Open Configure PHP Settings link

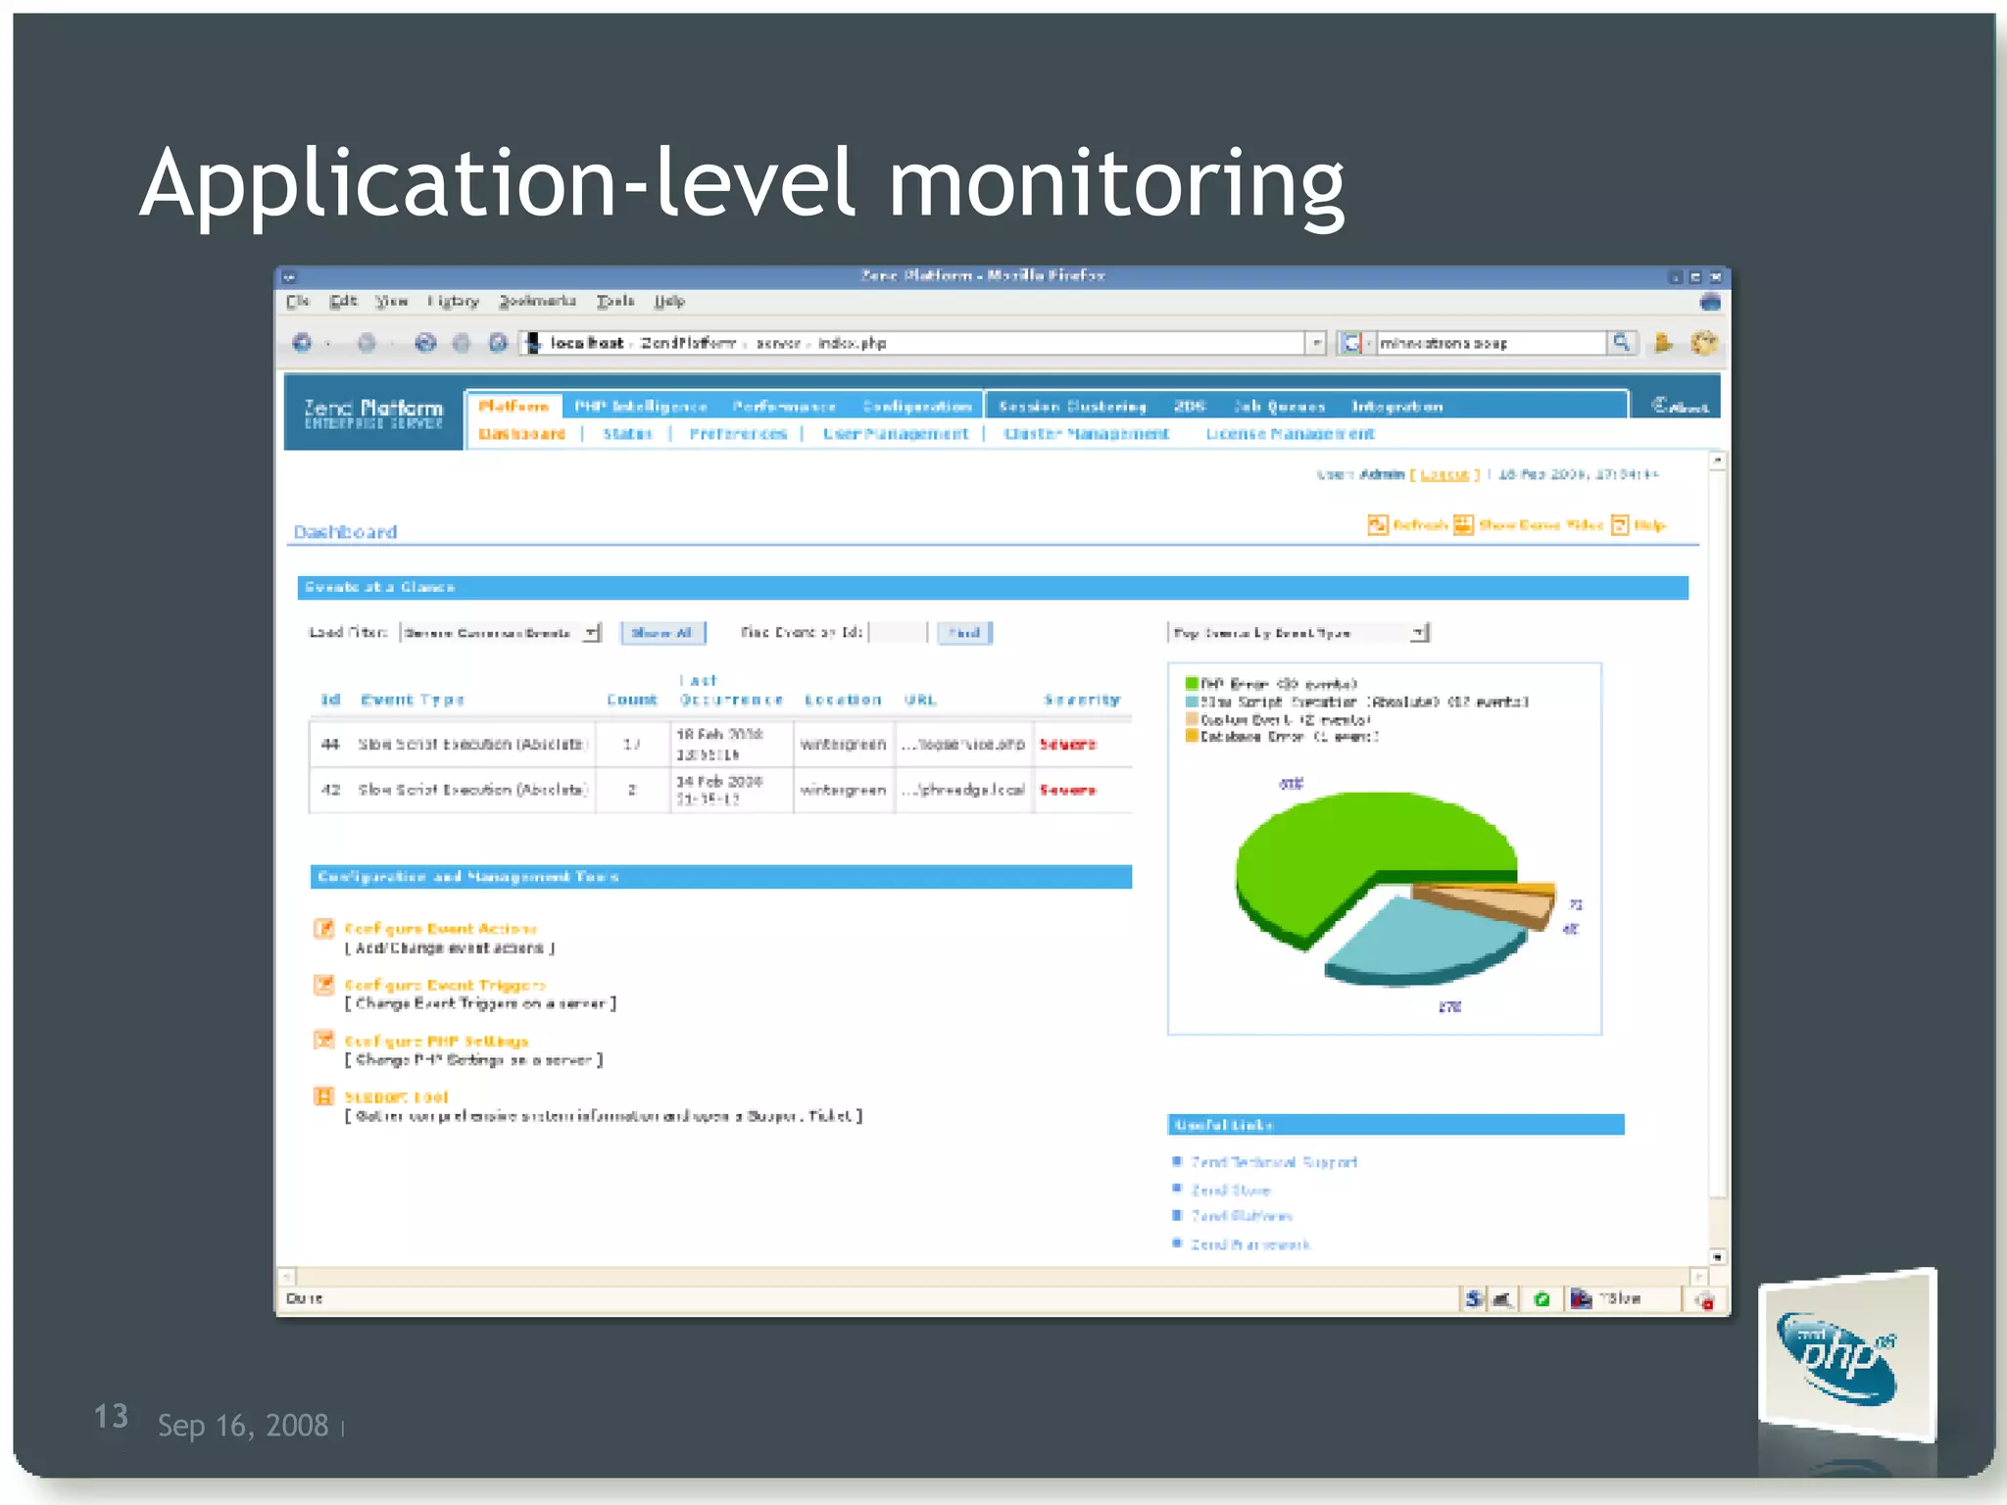pos(436,1041)
